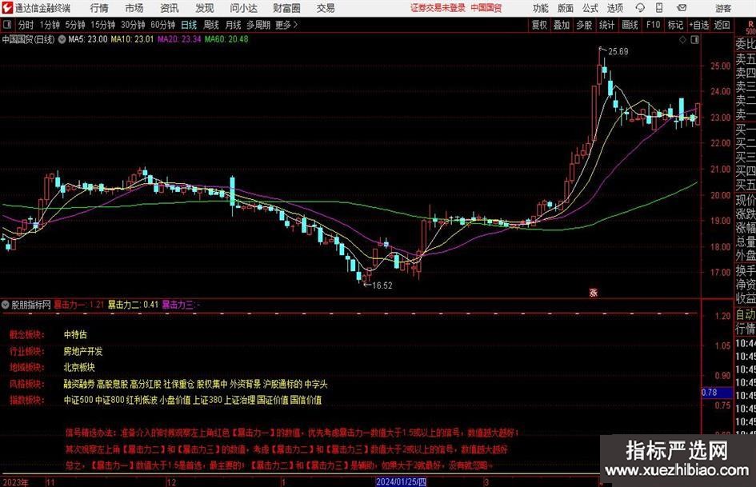Switch to the 周线 weekly tab
Image resolution: width=756 pixels, height=487 pixels.
[x=211, y=25]
